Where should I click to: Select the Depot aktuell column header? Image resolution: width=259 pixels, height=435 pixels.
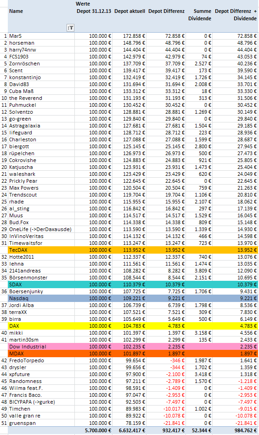coord(129,11)
